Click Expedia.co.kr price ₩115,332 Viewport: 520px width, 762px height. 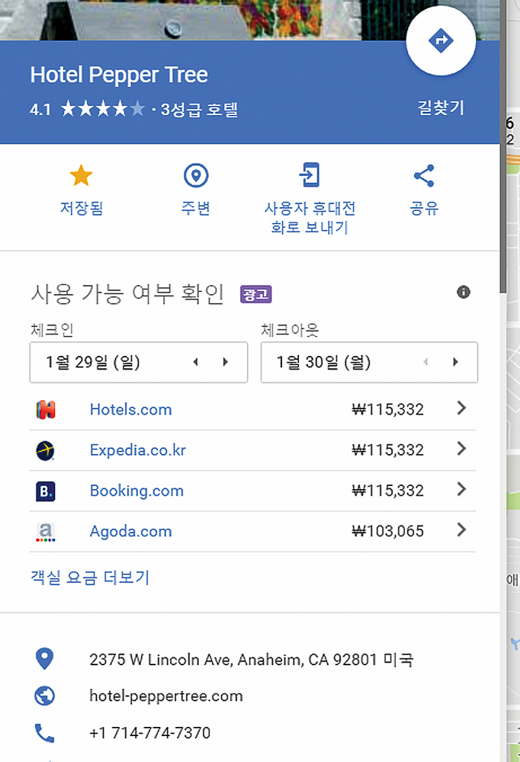(x=387, y=450)
